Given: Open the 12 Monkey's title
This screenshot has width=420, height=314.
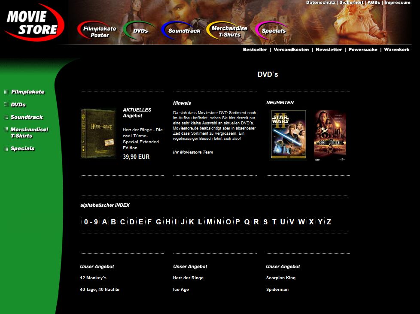Looking at the screenshot, I should pyautogui.click(x=93, y=278).
